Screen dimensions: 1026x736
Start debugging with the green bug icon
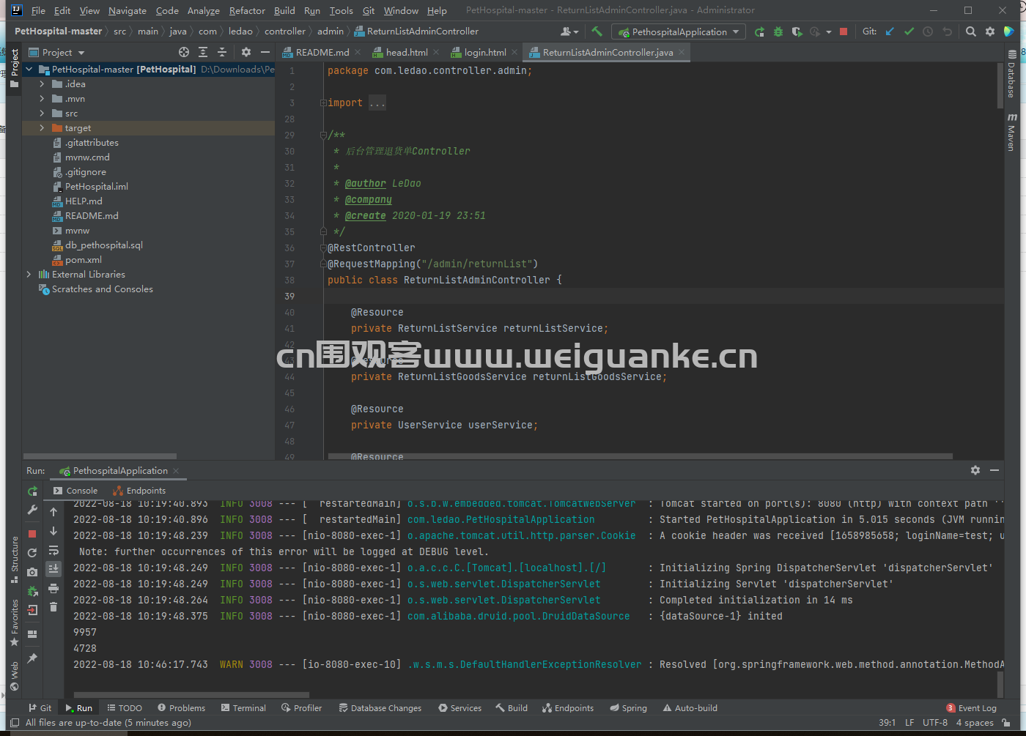click(x=778, y=31)
